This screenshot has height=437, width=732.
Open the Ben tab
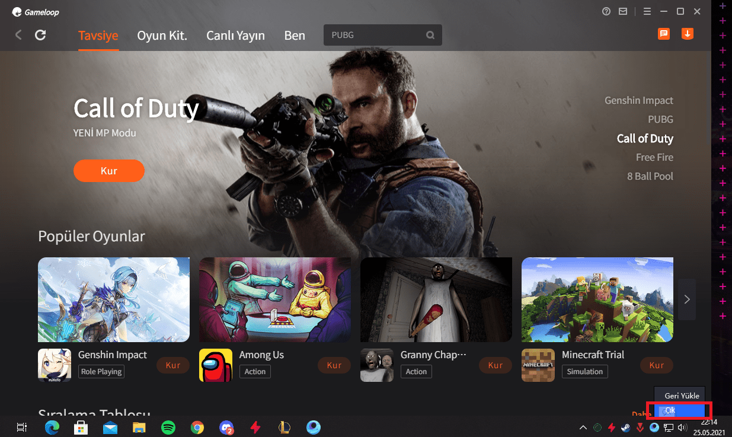click(x=295, y=35)
